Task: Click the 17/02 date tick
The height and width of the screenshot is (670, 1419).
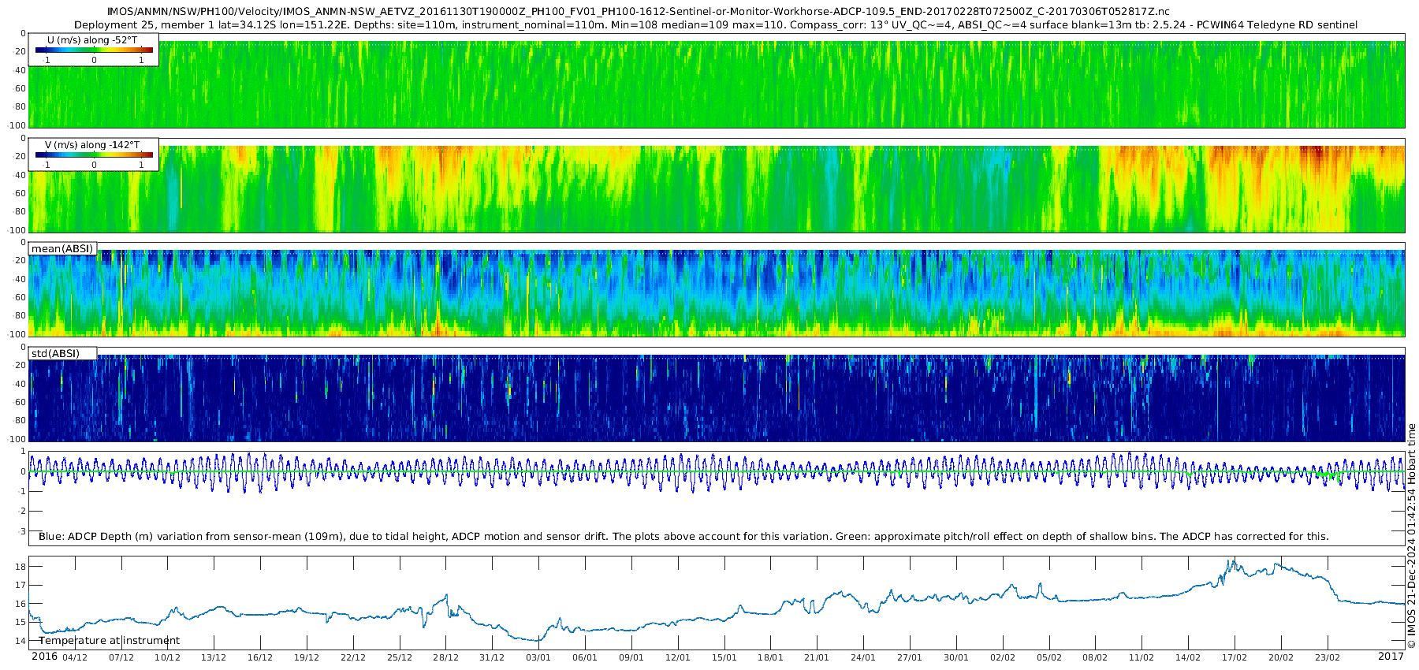Action: click(x=1235, y=657)
